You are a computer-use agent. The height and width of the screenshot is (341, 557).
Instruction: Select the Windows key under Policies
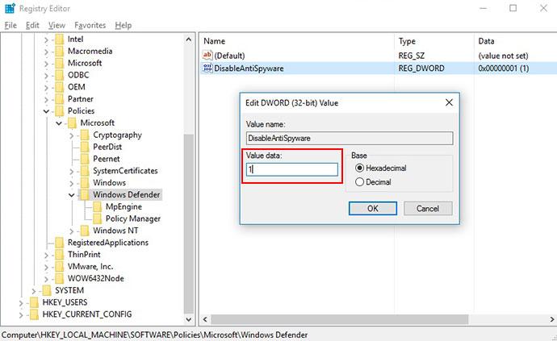coord(109,183)
